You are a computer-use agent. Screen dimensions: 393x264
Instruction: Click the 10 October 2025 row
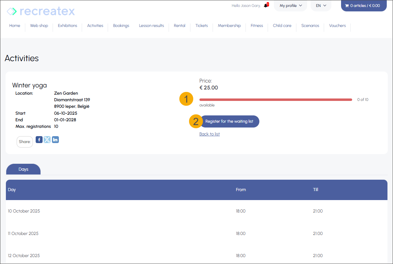tap(24, 211)
